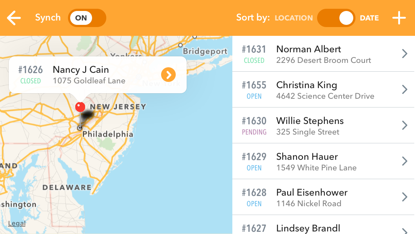Select order #1655 status OPEN label
The image size is (415, 234).
point(254,96)
